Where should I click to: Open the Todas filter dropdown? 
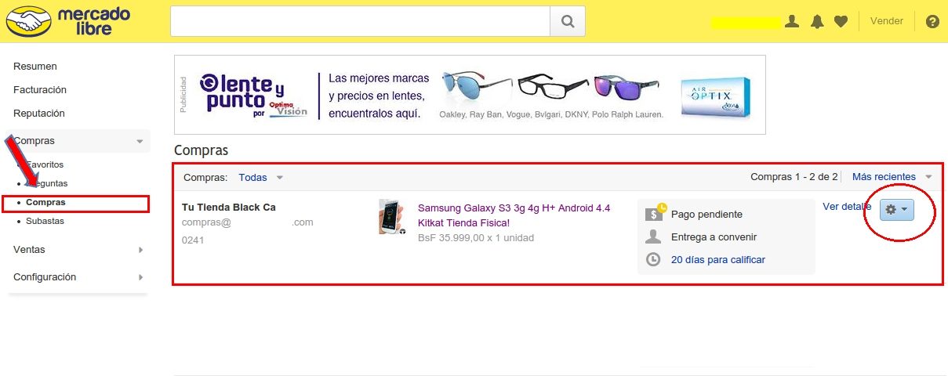tap(260, 178)
